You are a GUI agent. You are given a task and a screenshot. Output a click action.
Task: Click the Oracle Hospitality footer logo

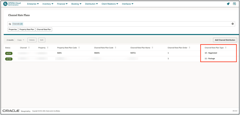click(x=16, y=111)
